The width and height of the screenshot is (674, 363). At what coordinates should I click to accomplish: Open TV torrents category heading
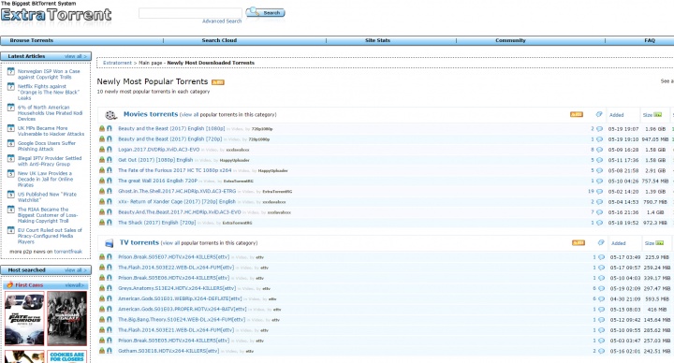point(139,242)
